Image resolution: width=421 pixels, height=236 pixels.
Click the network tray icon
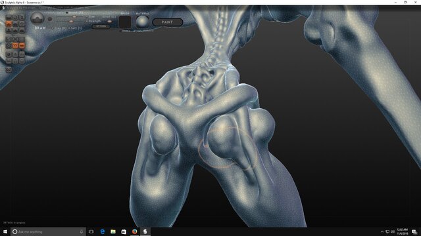pyautogui.click(x=387, y=231)
